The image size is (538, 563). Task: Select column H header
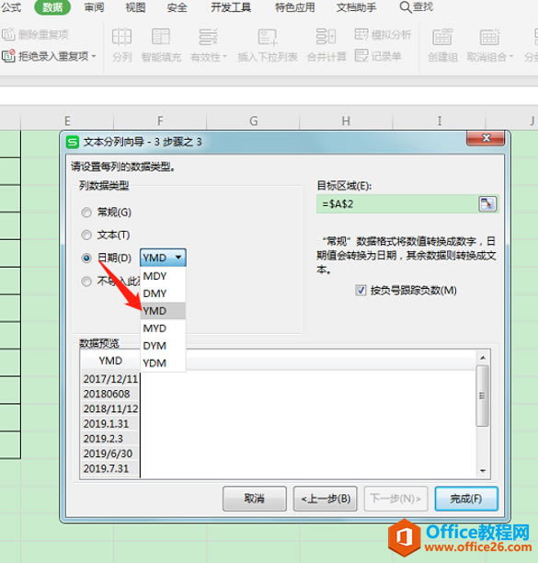pos(346,121)
